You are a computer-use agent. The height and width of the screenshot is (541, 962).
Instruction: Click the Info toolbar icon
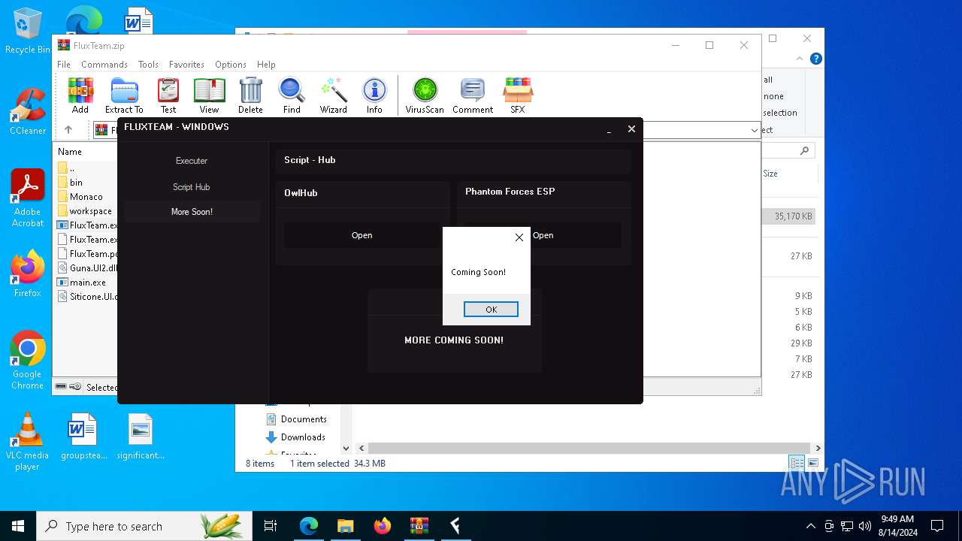[x=374, y=95]
